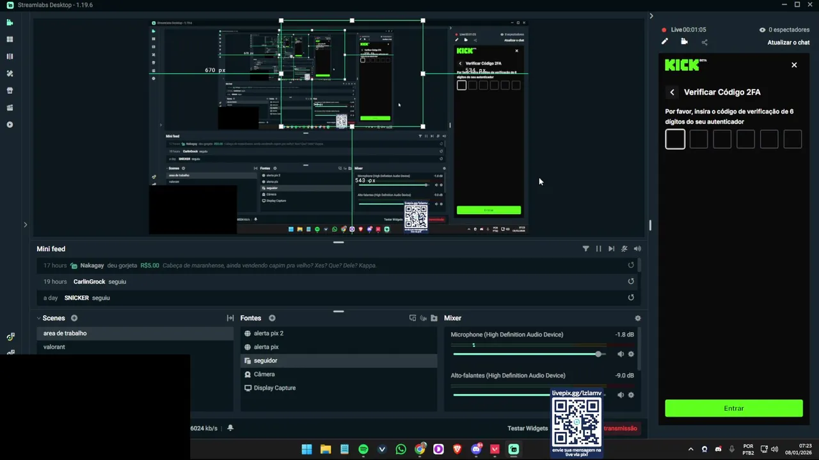
Task: Select the Display Capture source
Action: pos(338,388)
